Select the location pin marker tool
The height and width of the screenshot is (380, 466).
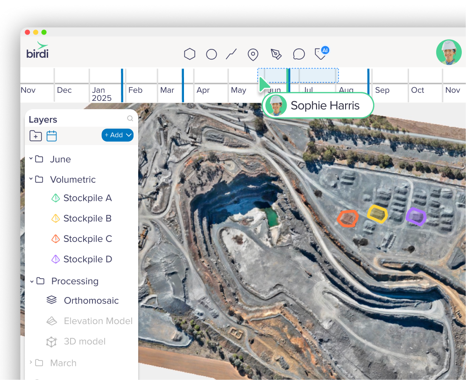253,55
